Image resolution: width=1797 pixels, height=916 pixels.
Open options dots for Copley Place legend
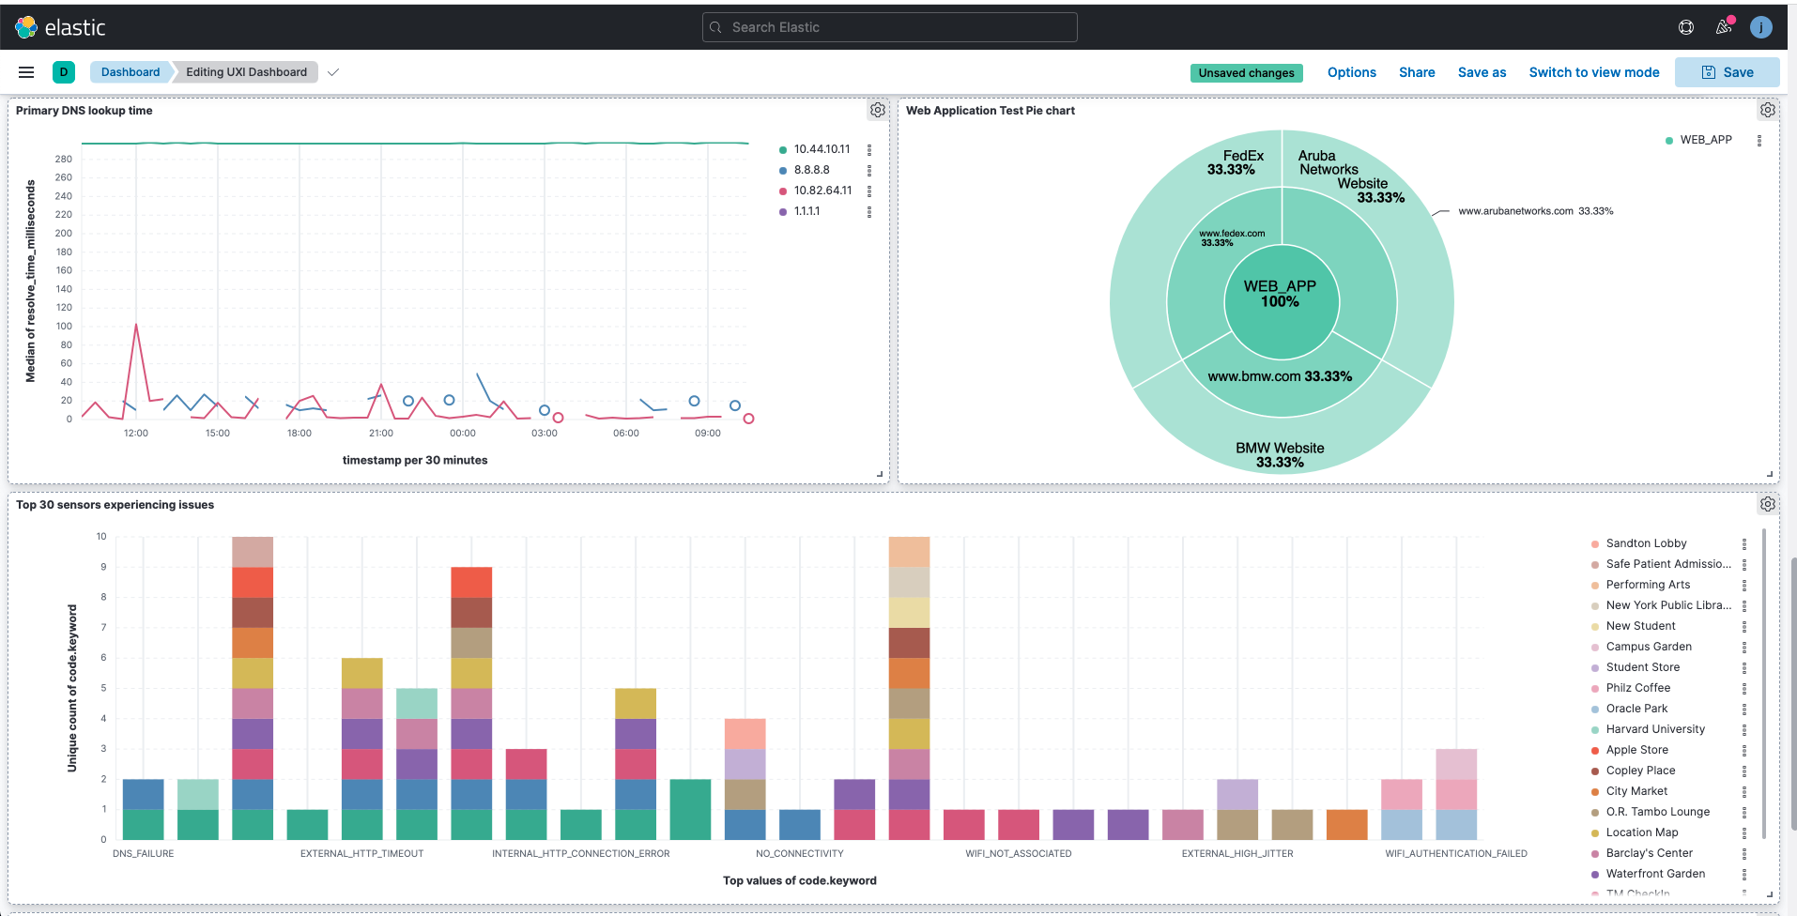click(x=1744, y=771)
